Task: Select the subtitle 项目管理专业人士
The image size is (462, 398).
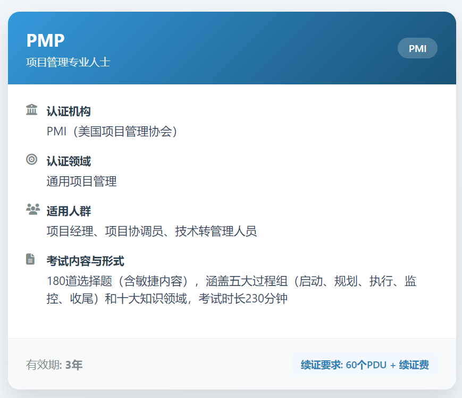Action: click(x=68, y=62)
